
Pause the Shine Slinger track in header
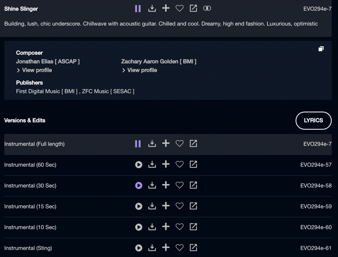click(138, 9)
